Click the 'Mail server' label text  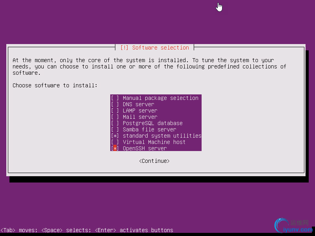(x=140, y=117)
